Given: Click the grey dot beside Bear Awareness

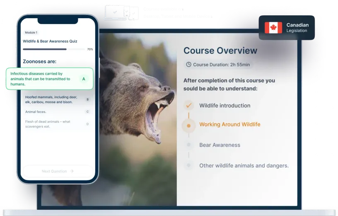Looking at the screenshot, I should (x=188, y=145).
